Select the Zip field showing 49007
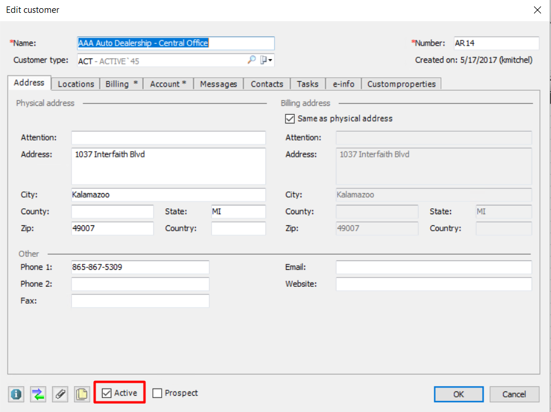The height and width of the screenshot is (412, 551). pos(113,228)
